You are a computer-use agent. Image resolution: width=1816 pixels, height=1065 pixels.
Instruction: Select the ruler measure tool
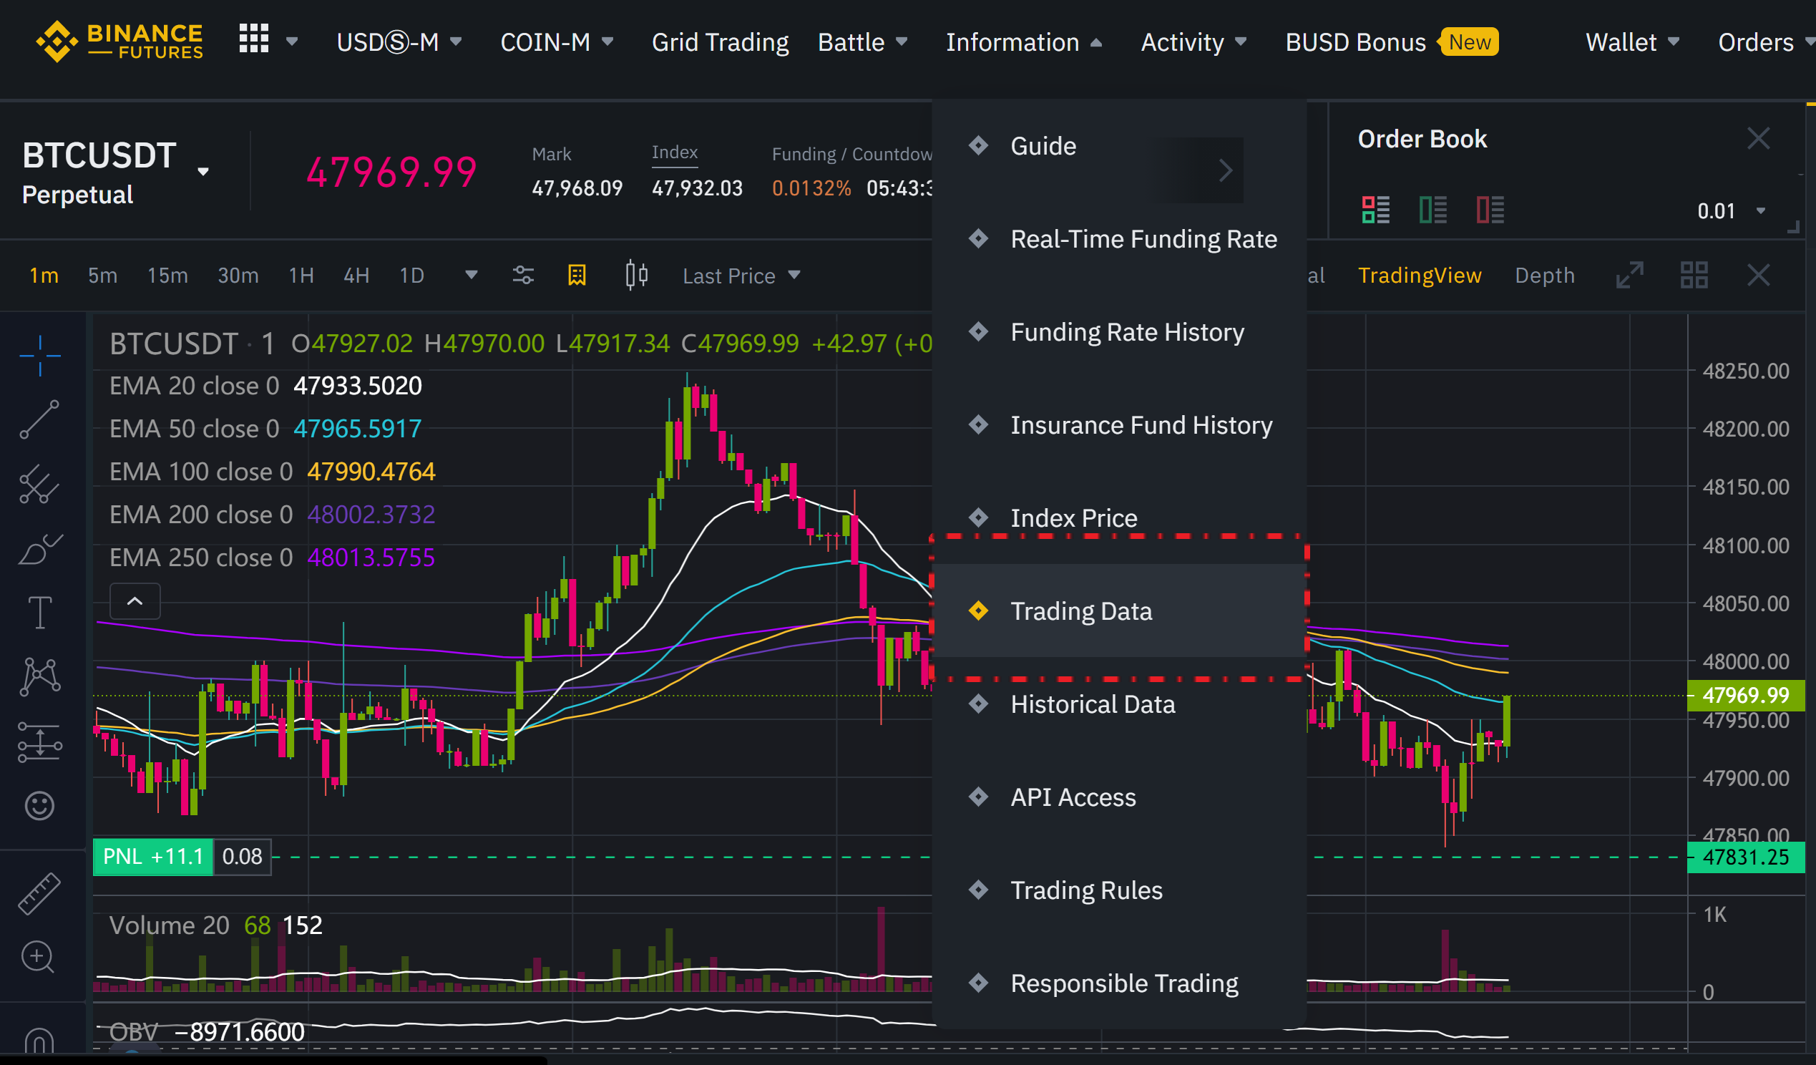click(39, 893)
